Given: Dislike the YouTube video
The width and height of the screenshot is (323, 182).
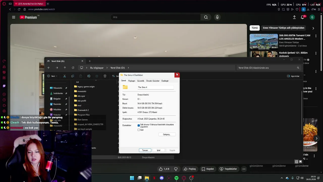Looking at the screenshot, I should click(176, 169).
